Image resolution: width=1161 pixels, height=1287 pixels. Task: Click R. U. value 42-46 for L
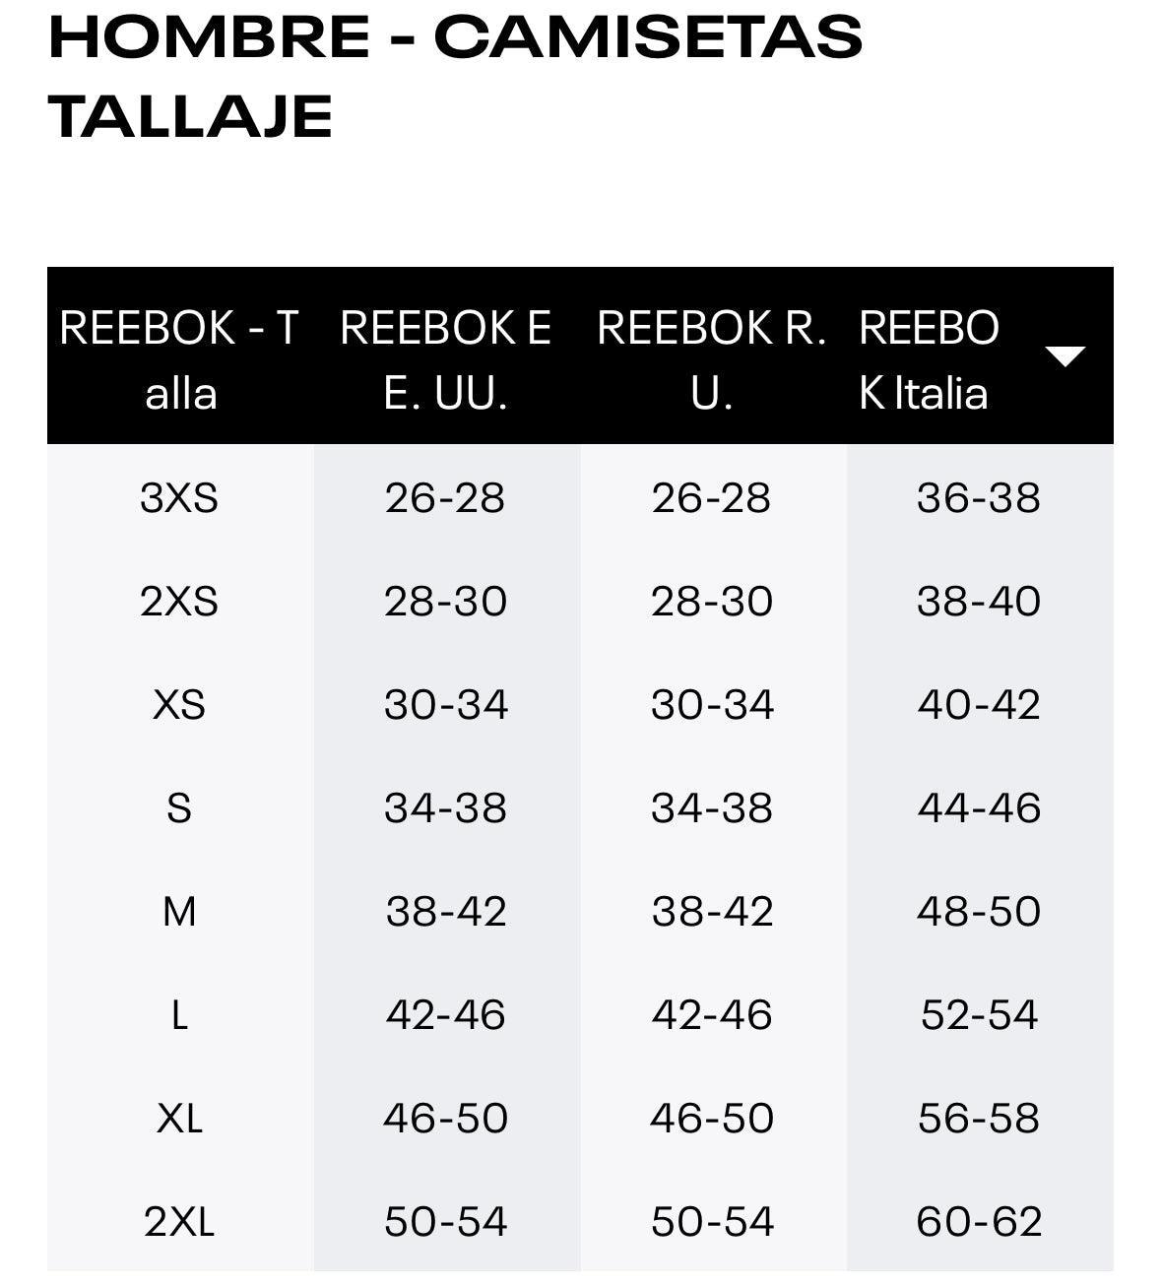[711, 1015]
